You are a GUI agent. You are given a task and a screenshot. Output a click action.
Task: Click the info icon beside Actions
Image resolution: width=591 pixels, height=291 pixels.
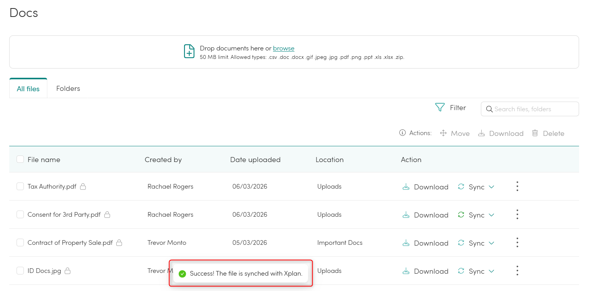402,133
